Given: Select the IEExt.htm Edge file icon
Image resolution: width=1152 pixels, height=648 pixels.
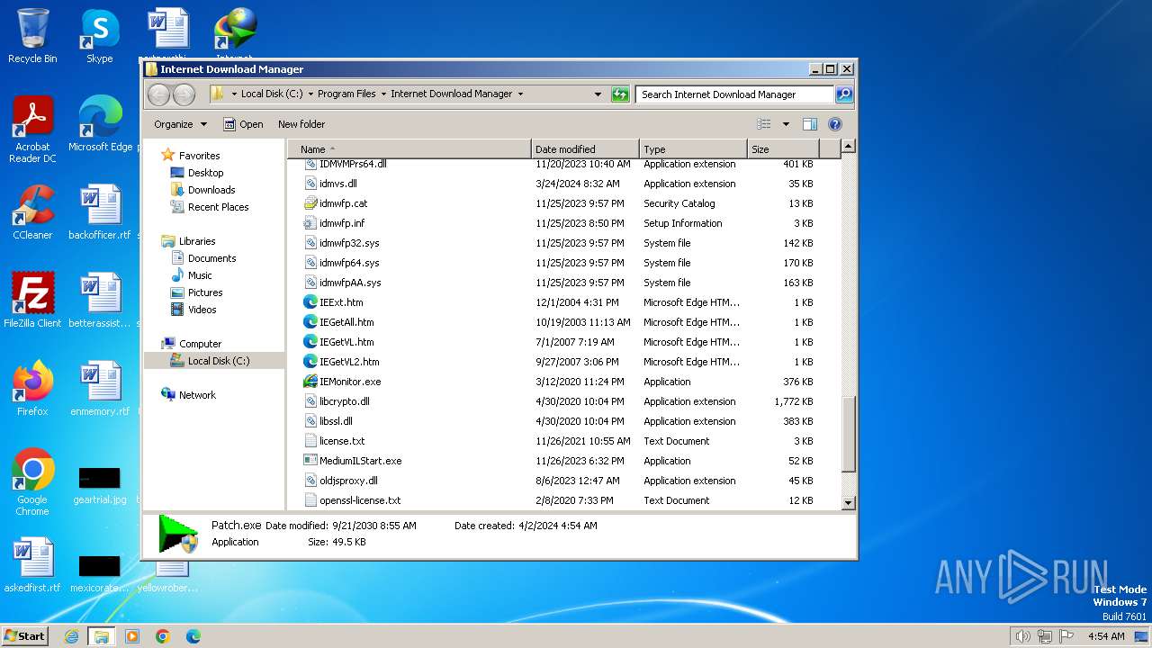Looking at the screenshot, I should click(310, 302).
